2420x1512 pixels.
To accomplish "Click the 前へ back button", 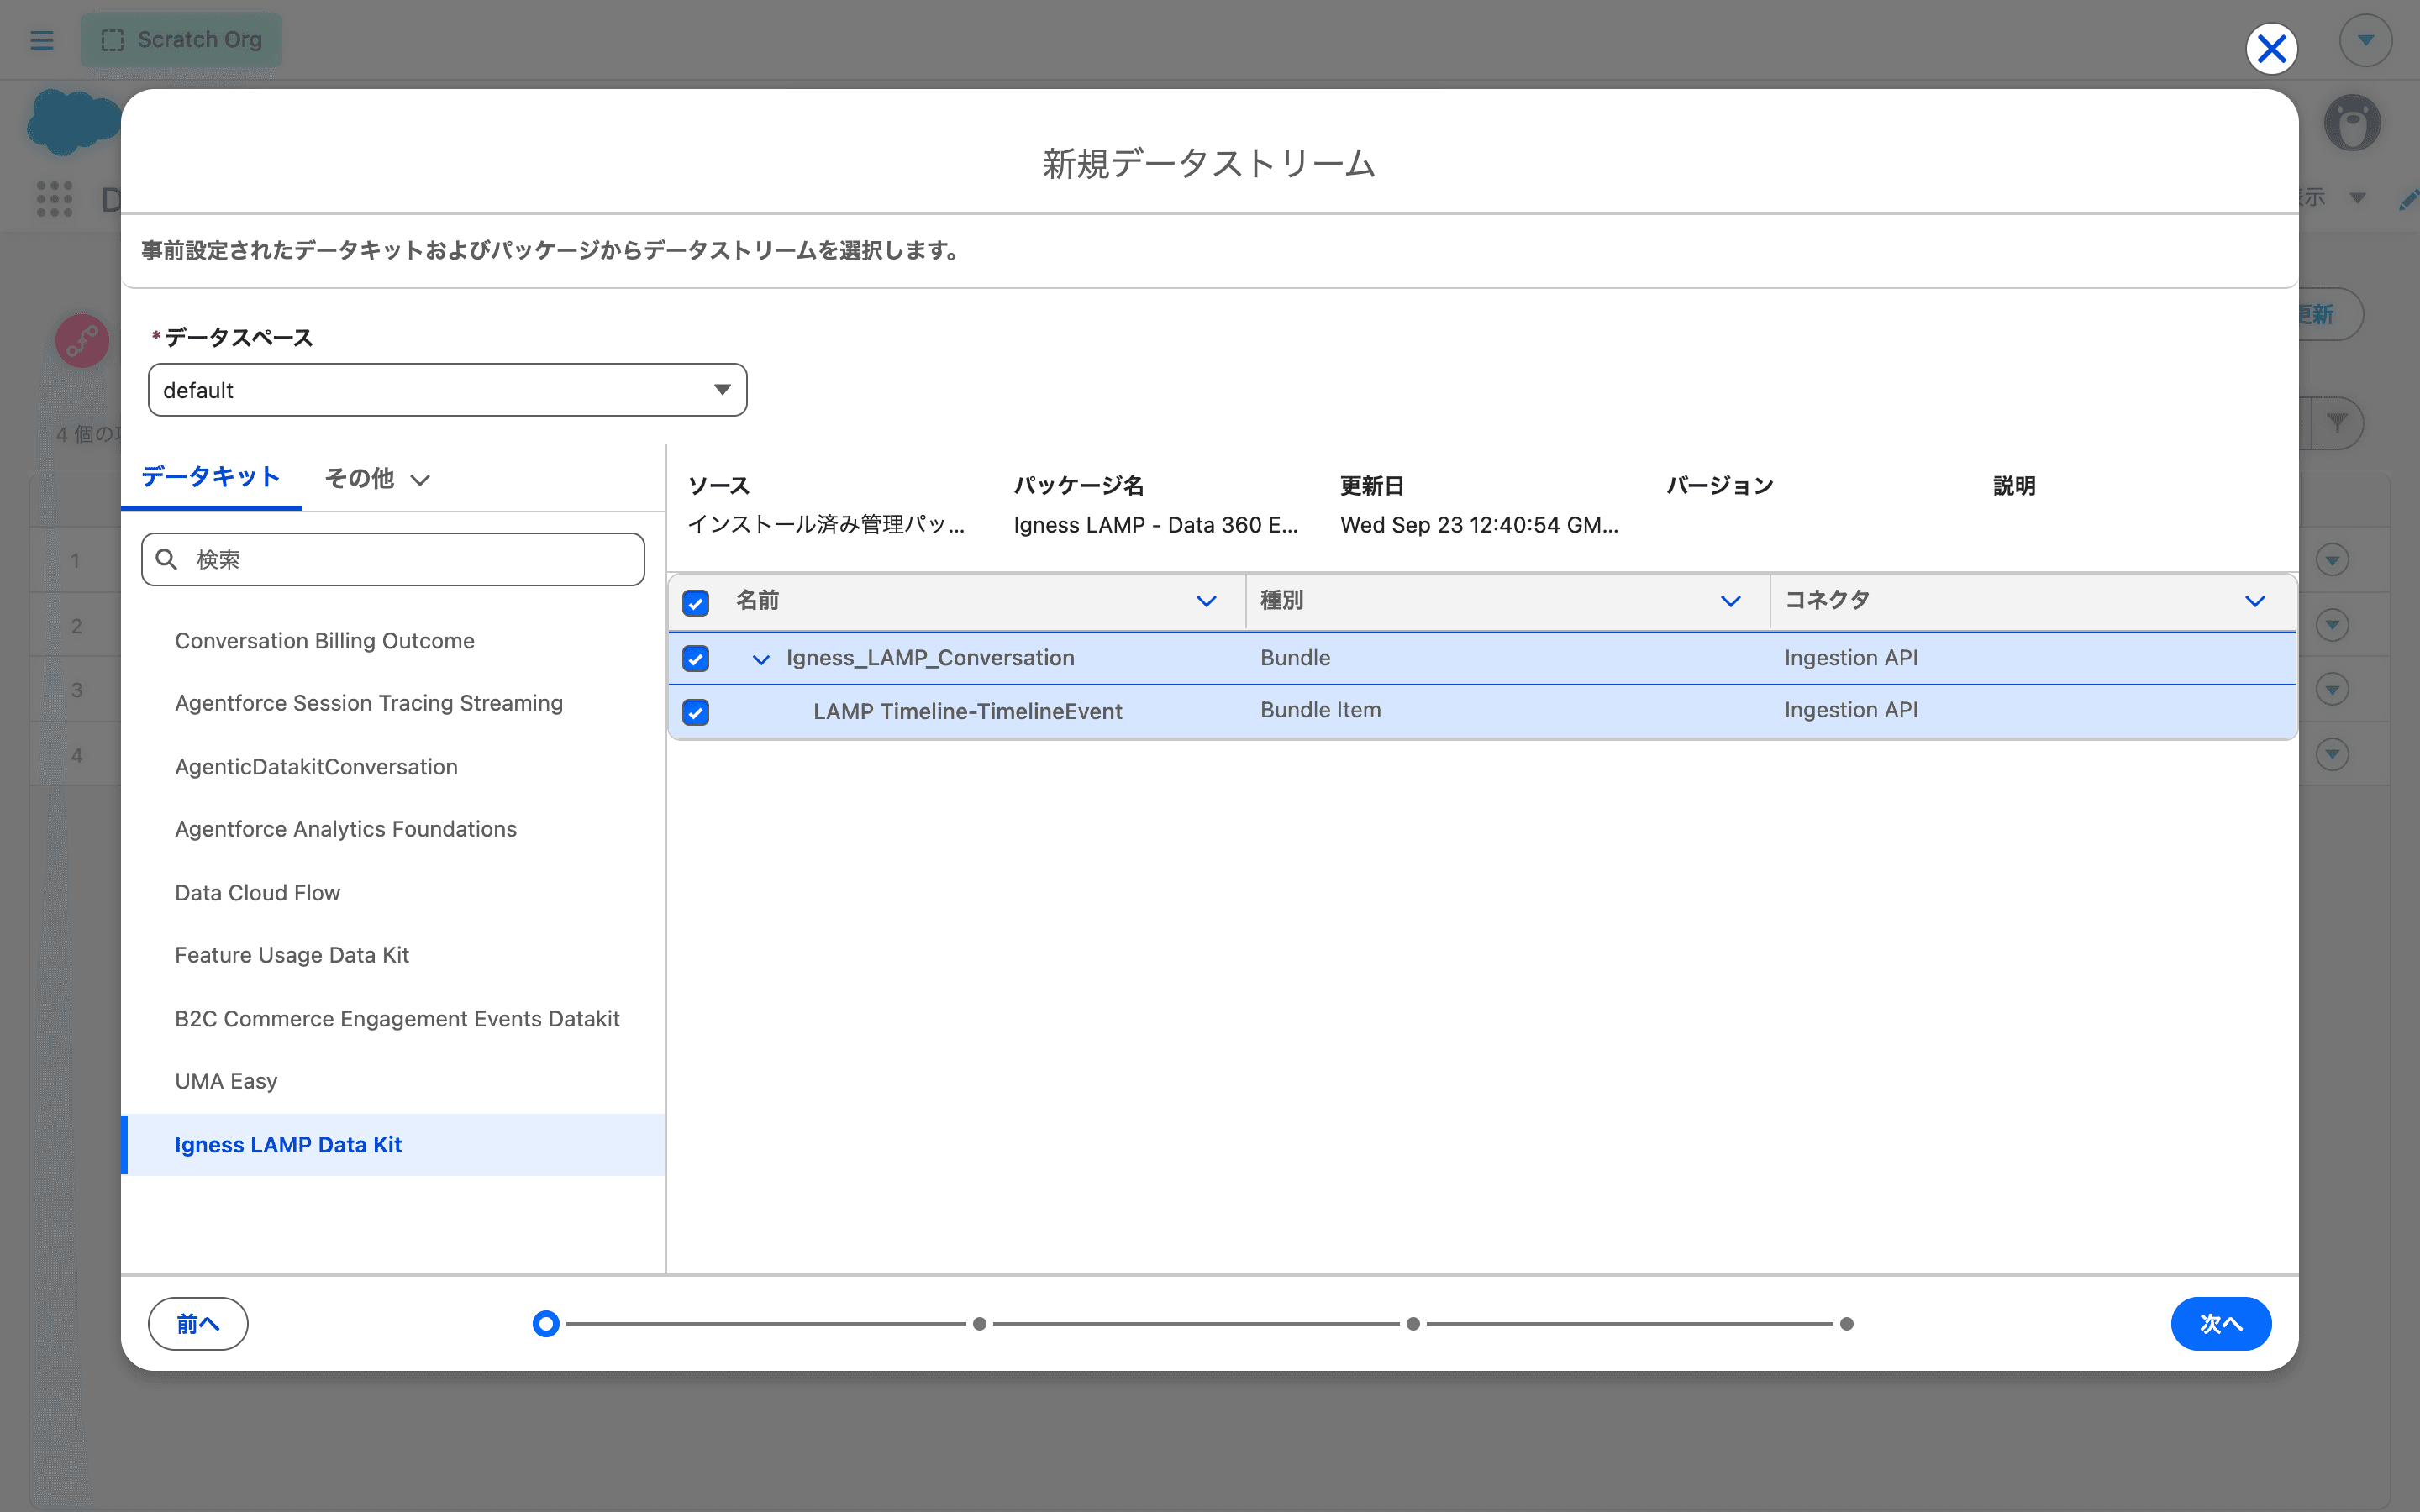I will point(198,1324).
